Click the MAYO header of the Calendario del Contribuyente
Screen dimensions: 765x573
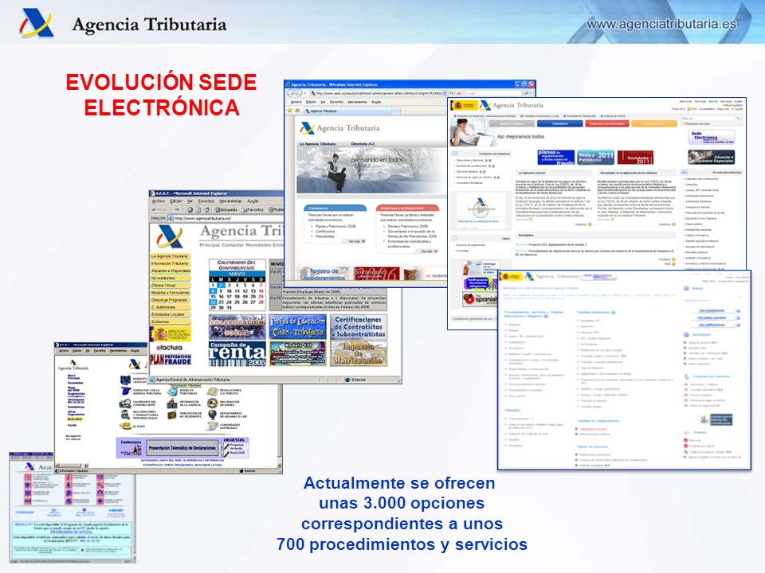pyautogui.click(x=237, y=274)
